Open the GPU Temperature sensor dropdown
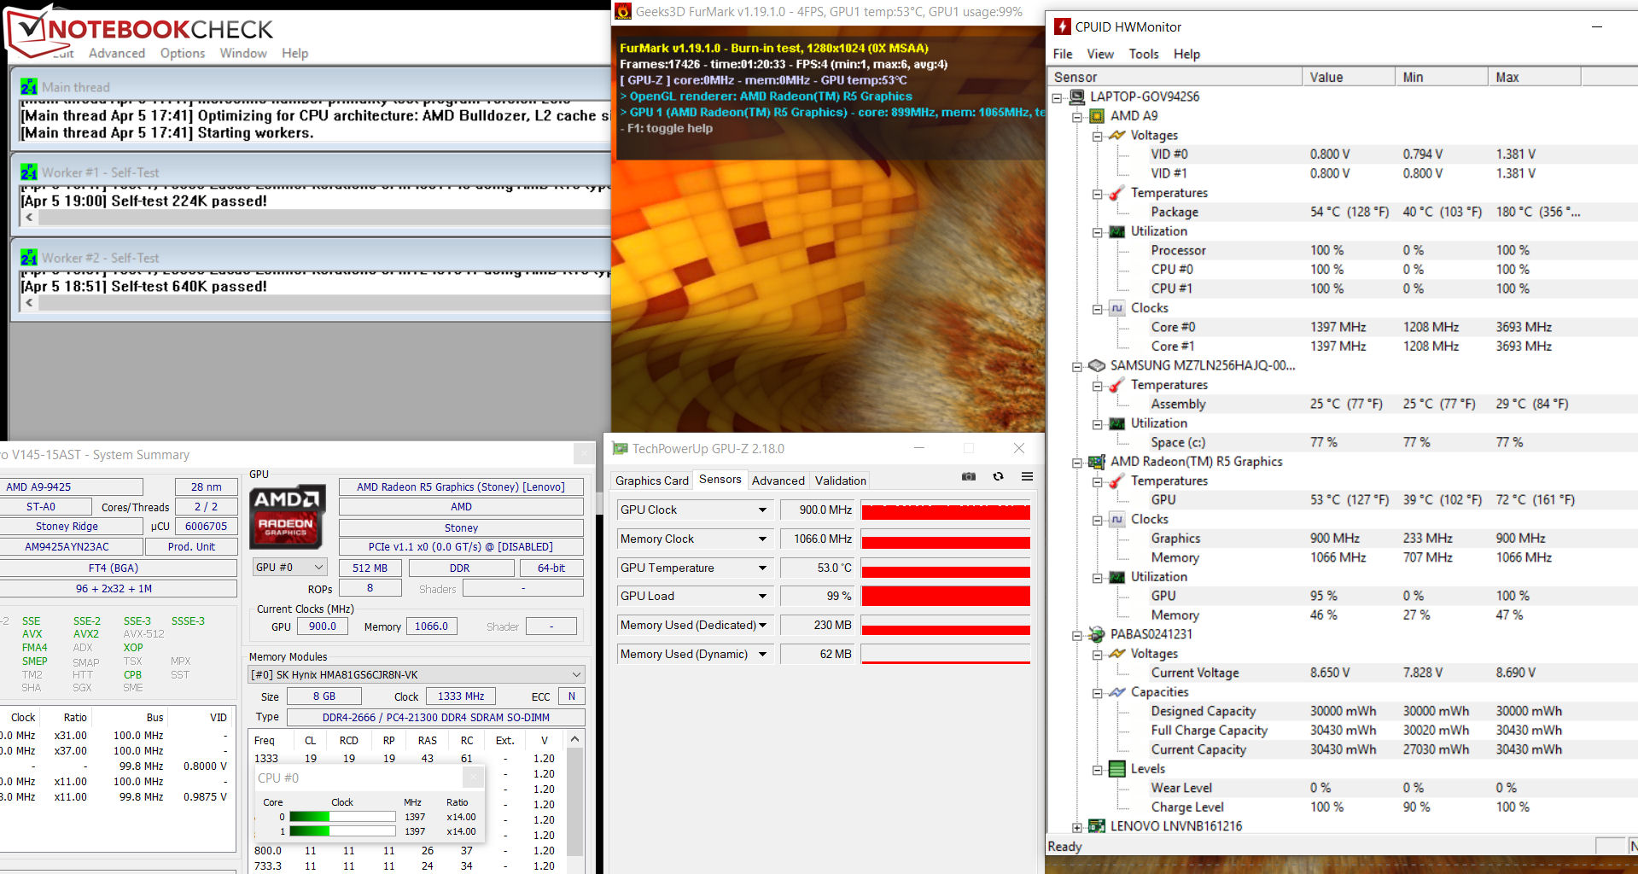 [x=762, y=568]
